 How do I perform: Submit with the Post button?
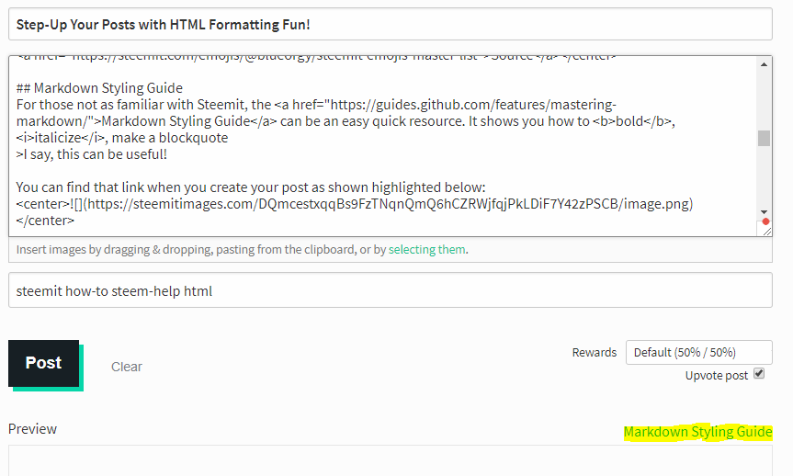coord(43,363)
